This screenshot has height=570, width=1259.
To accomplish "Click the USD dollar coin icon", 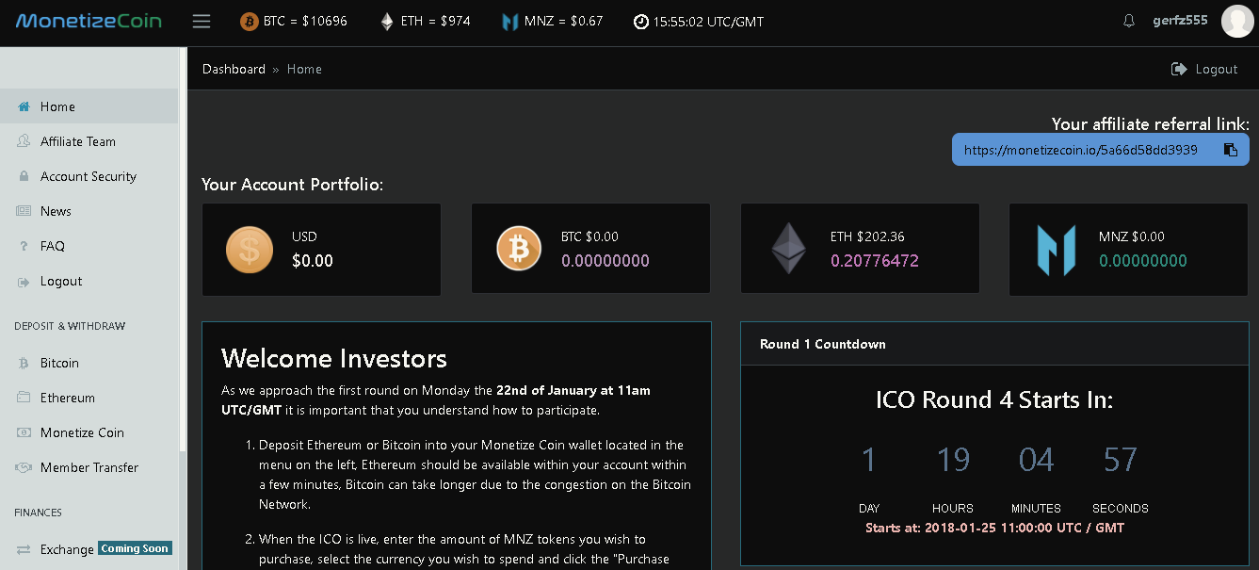I will click(x=250, y=250).
